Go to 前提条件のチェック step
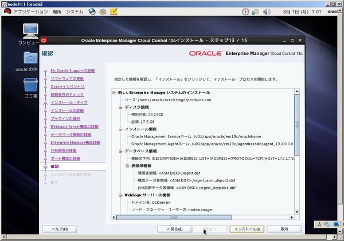The image size is (344, 241). point(67,94)
